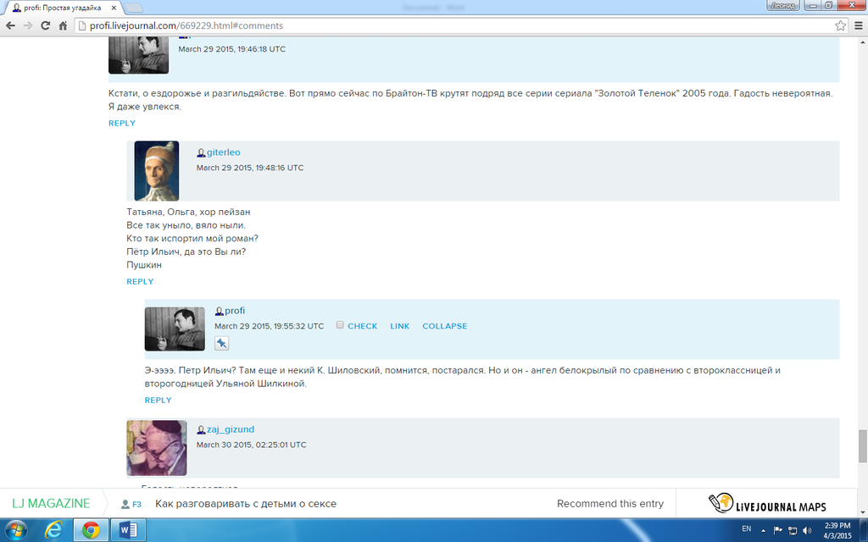Open the F3 author link

point(136,505)
